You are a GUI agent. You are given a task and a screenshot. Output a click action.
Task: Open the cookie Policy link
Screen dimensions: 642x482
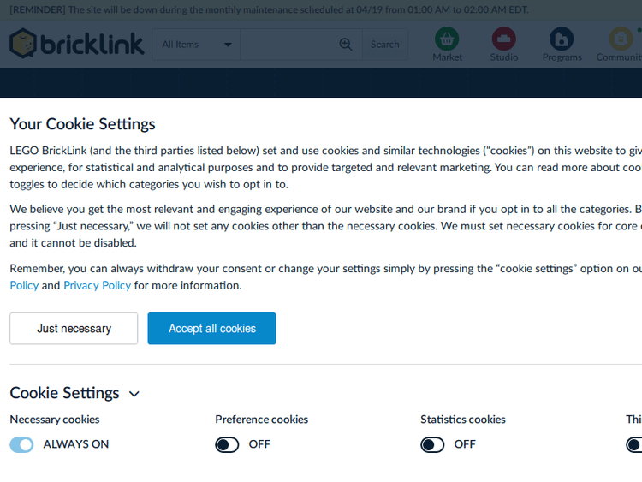[24, 285]
